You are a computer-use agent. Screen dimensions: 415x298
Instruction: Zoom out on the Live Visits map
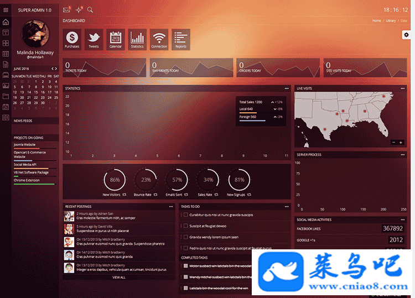pyautogui.click(x=394, y=142)
